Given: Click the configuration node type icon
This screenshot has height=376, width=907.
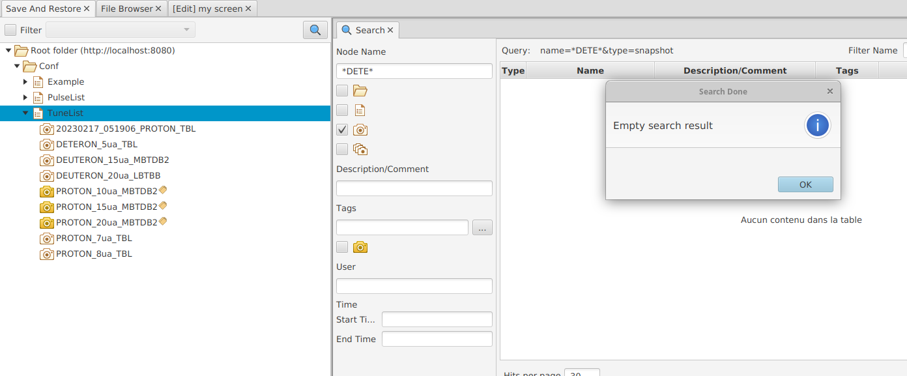Looking at the screenshot, I should (x=360, y=110).
